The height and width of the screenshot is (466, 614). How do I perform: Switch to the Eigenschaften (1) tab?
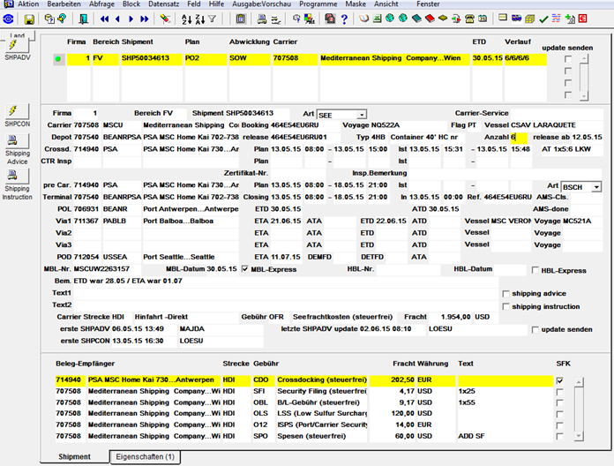pyautogui.click(x=146, y=457)
